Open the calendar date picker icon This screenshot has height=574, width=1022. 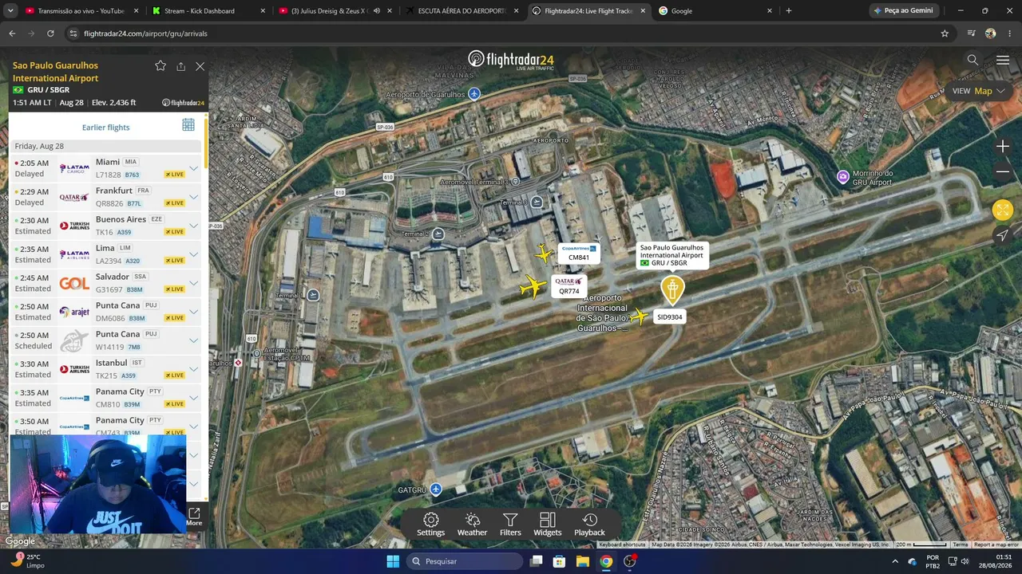188,124
